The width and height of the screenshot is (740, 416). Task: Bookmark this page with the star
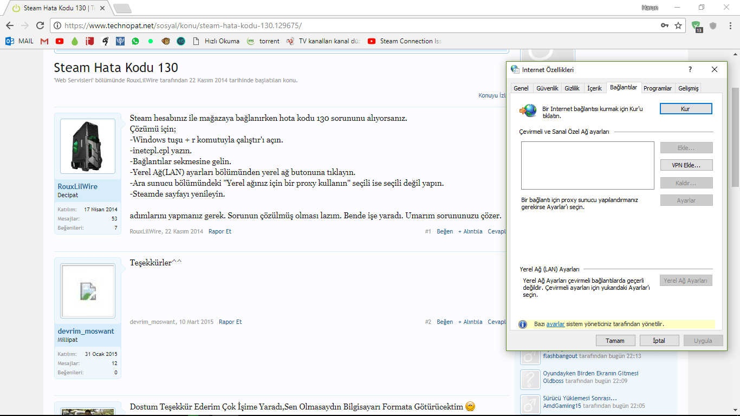(x=678, y=25)
